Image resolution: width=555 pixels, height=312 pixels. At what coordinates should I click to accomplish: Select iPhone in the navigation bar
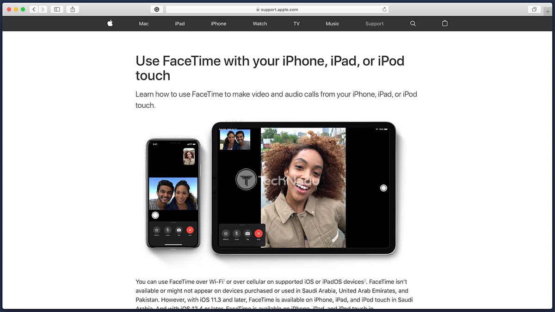tap(218, 24)
